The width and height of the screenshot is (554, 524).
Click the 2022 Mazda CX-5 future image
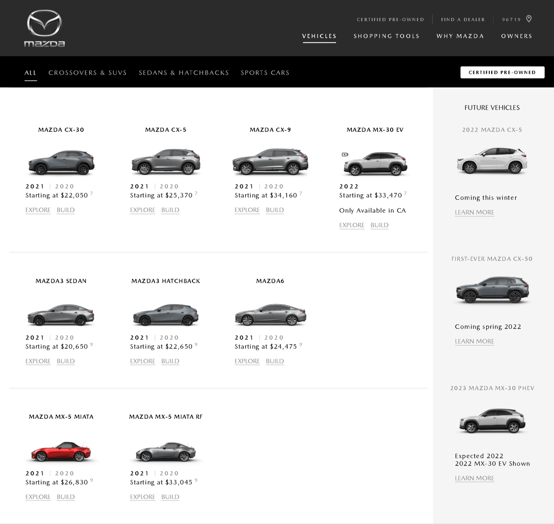(492, 160)
